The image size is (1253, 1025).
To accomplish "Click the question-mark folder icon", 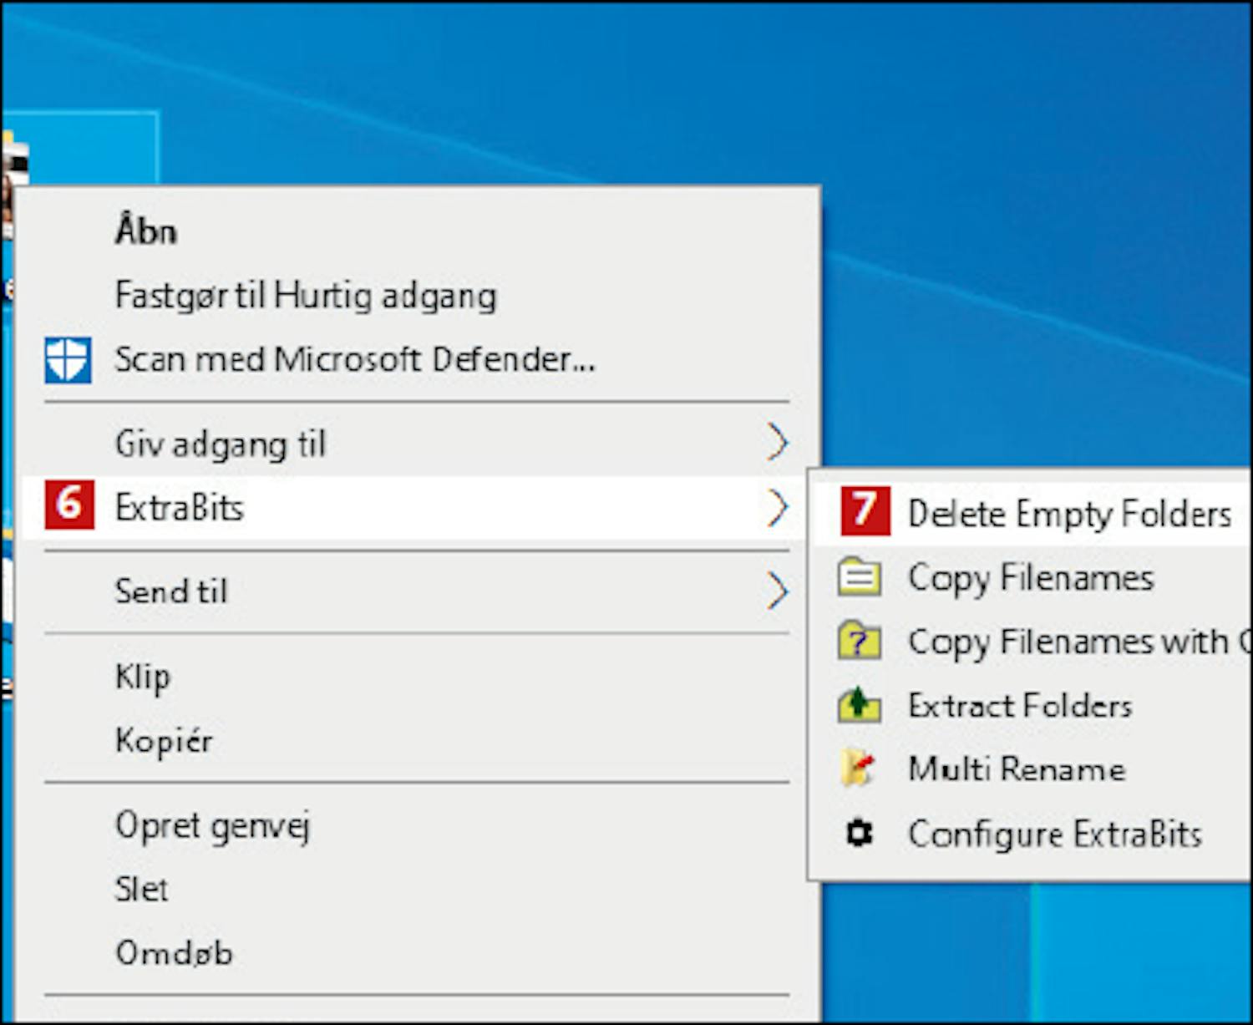I will [859, 641].
